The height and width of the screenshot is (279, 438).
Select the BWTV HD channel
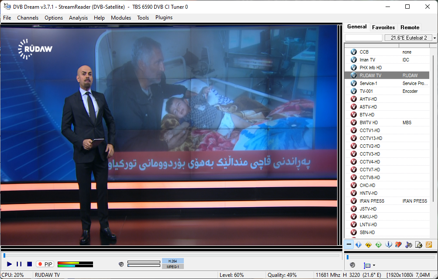click(387, 122)
